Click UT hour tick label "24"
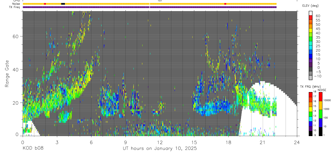The height and width of the screenshot is (154, 334). click(x=297, y=142)
